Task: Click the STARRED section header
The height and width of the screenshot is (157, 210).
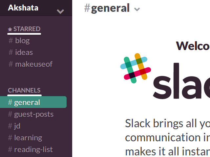Action: point(27,29)
